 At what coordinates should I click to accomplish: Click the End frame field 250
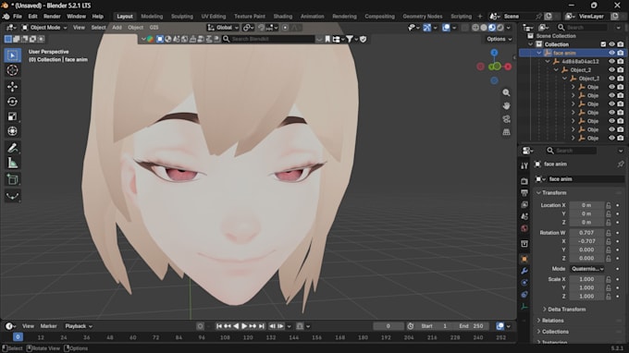(x=471, y=326)
